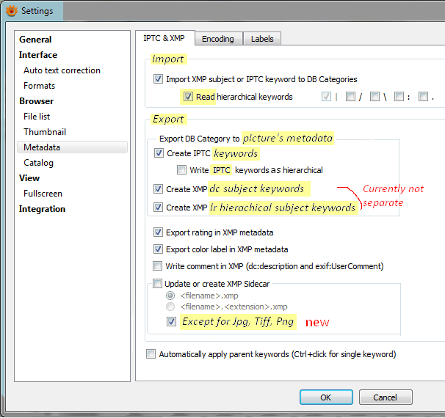Confirm settings with OK button
The image size is (445, 418).
pos(326,397)
